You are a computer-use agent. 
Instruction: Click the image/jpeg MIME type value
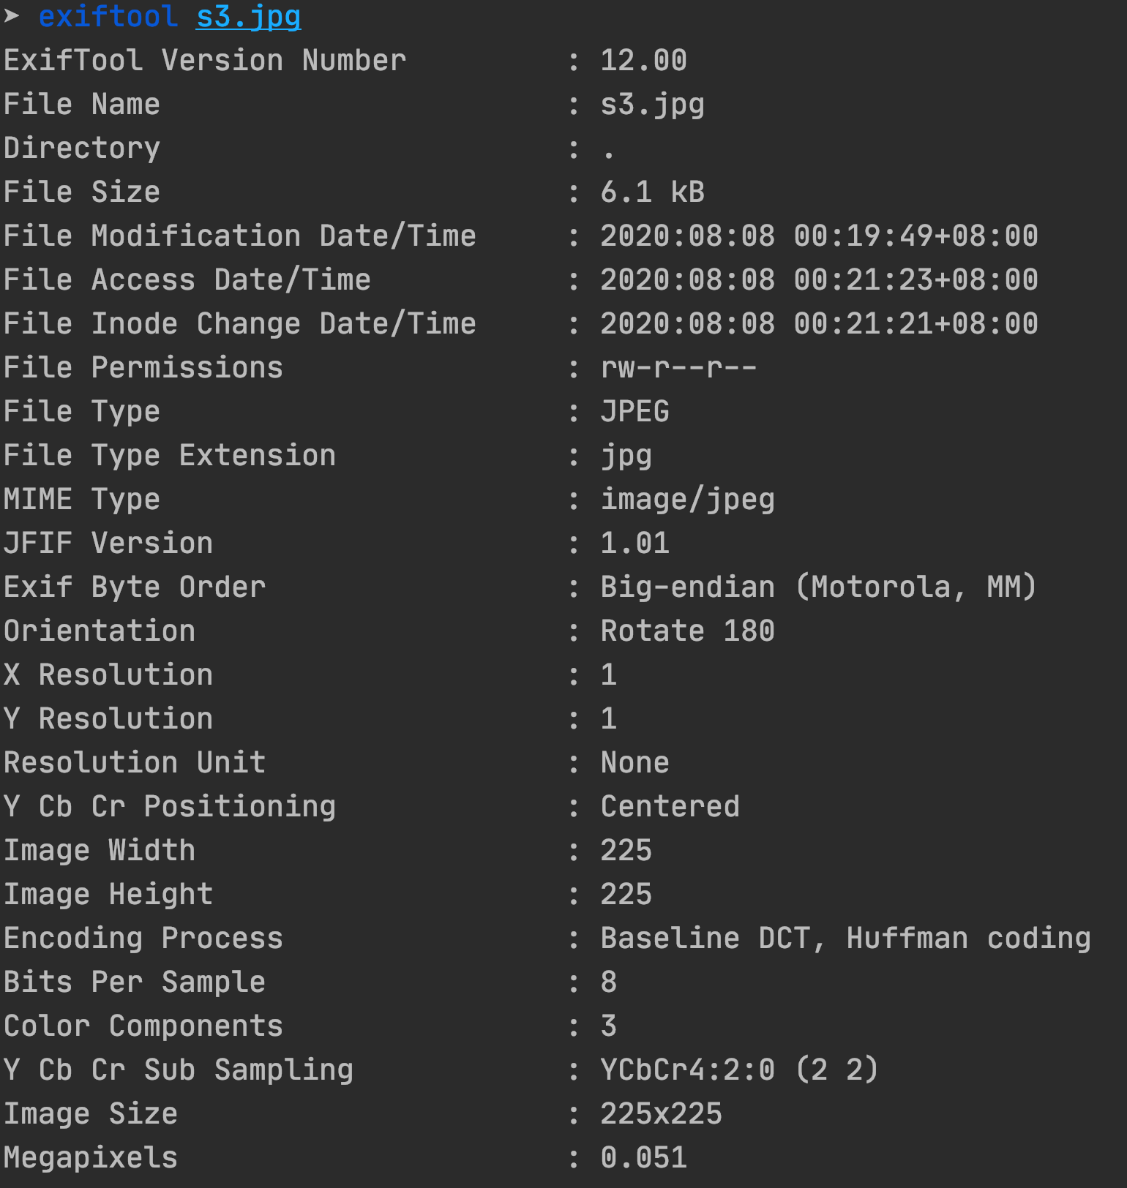(687, 500)
